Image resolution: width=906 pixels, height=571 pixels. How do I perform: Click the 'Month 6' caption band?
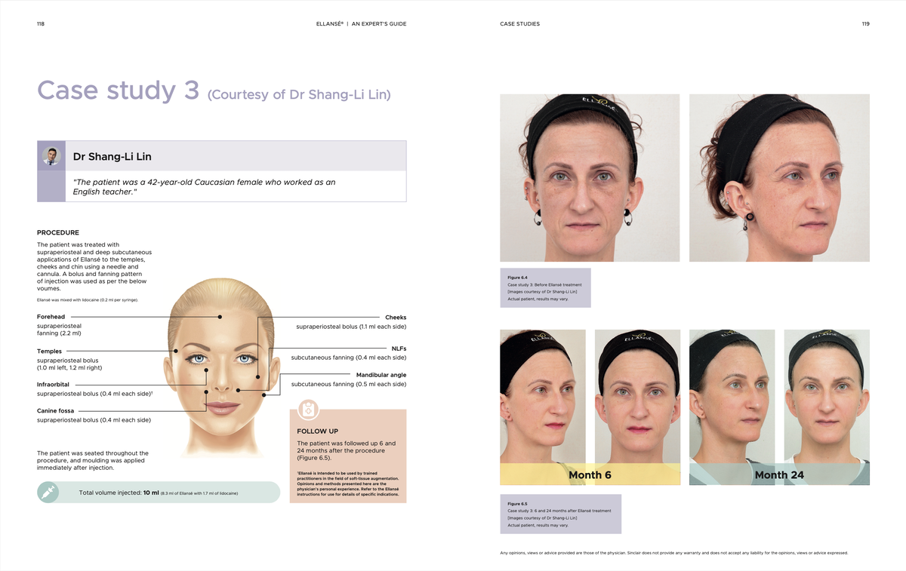(x=590, y=474)
